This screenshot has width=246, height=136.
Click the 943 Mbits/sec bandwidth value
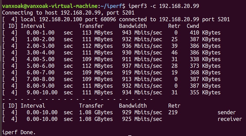pyautogui.click(x=140, y=32)
